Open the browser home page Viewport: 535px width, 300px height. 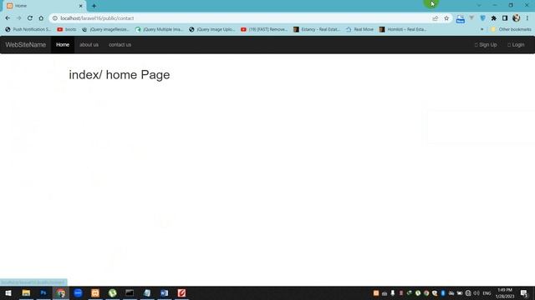(x=41, y=18)
